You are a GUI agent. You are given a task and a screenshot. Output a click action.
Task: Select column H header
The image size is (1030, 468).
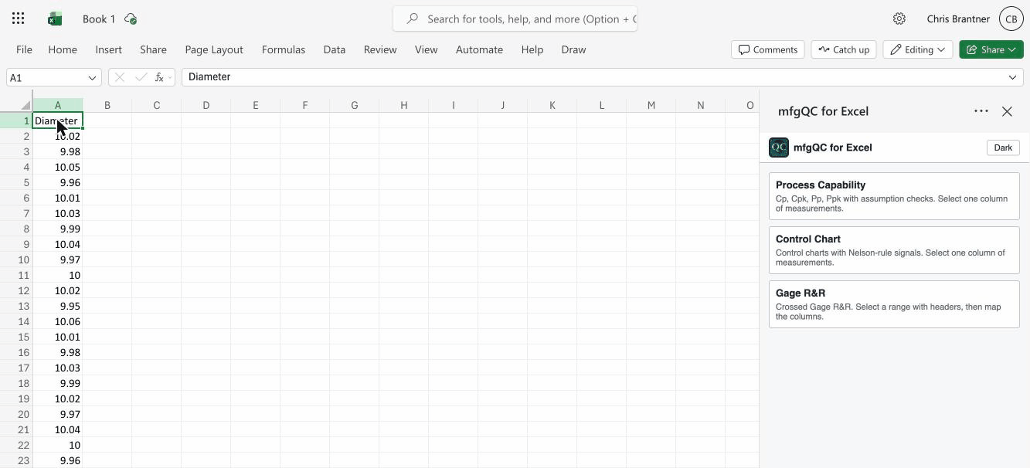tap(404, 105)
